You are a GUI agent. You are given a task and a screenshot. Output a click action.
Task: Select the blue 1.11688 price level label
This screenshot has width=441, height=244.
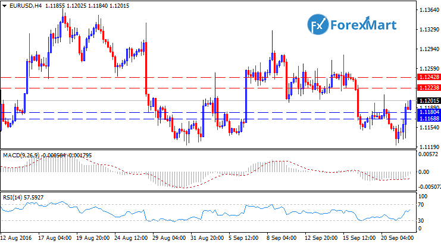tap(429, 119)
